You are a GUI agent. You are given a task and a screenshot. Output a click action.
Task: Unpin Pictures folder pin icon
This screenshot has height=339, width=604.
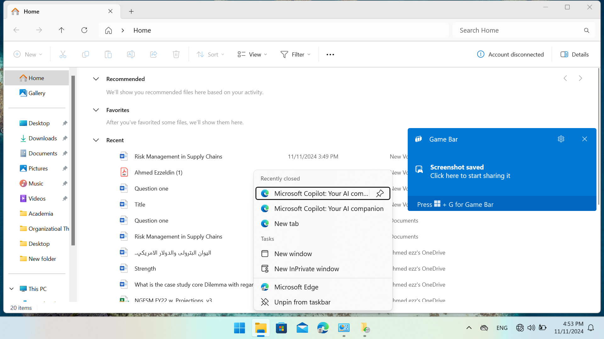(65, 169)
